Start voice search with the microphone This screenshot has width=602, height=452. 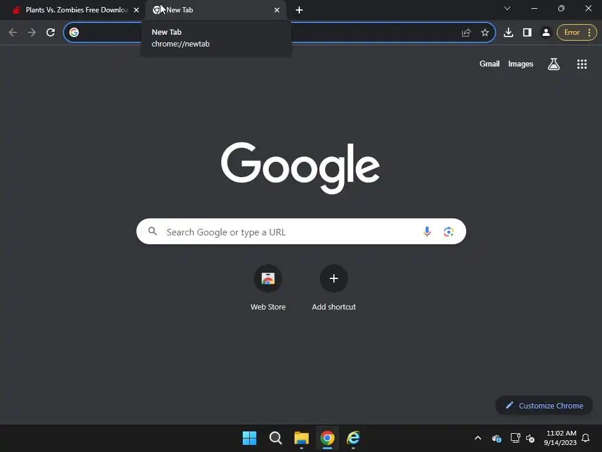click(427, 231)
